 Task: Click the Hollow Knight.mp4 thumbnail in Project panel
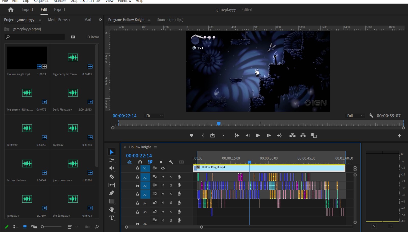(x=27, y=58)
